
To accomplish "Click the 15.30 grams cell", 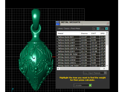I will (x=85, y=54).
